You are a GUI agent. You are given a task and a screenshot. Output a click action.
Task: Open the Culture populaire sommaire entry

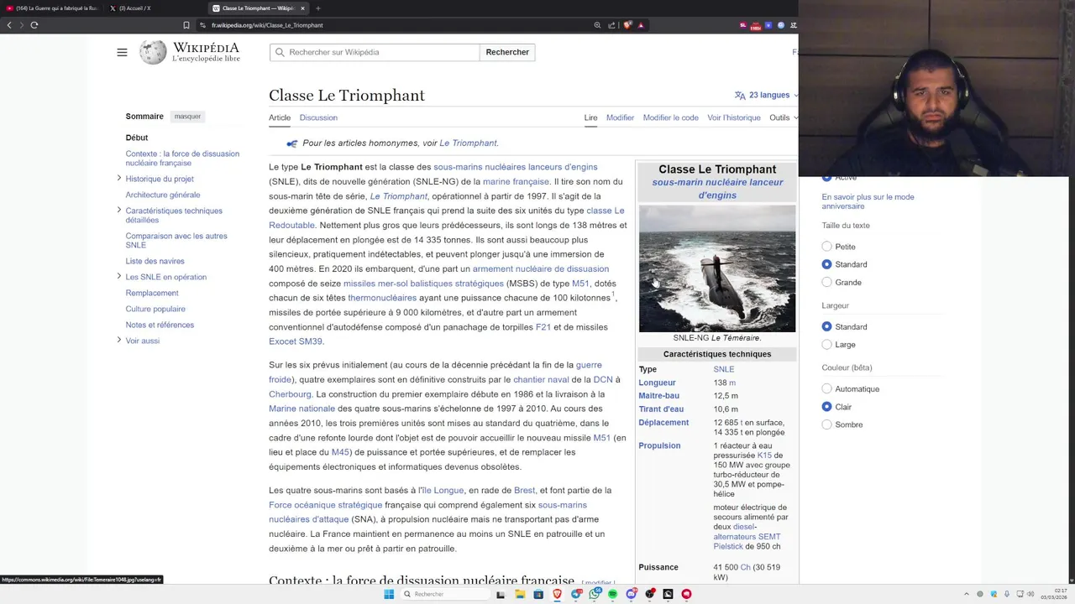point(155,309)
